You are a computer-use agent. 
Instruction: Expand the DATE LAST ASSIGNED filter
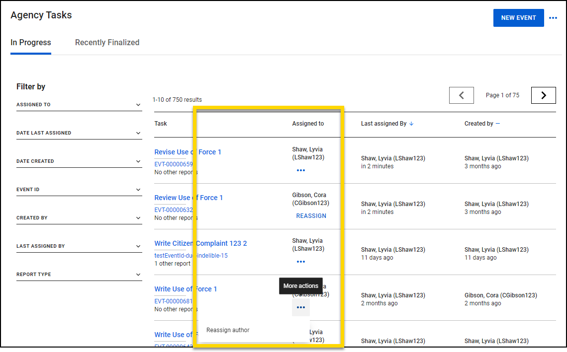79,133
